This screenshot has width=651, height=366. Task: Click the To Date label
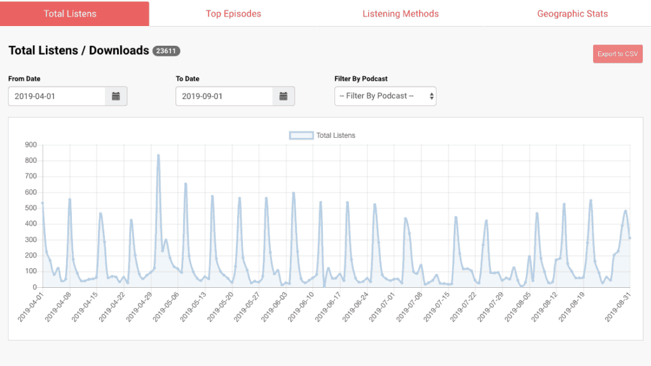click(x=188, y=78)
